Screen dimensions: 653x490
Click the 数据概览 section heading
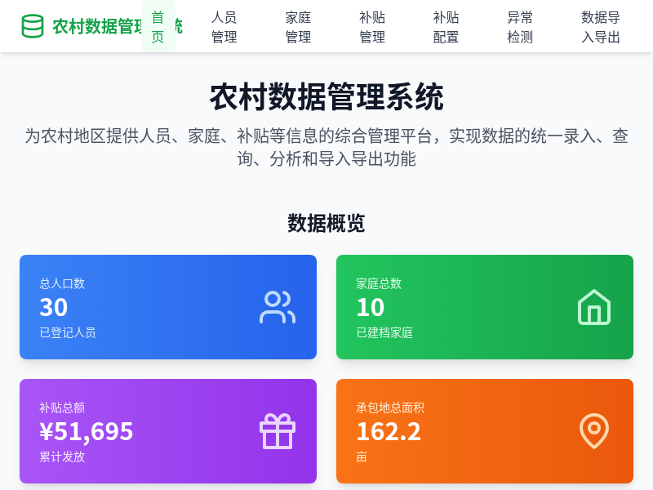pos(326,223)
